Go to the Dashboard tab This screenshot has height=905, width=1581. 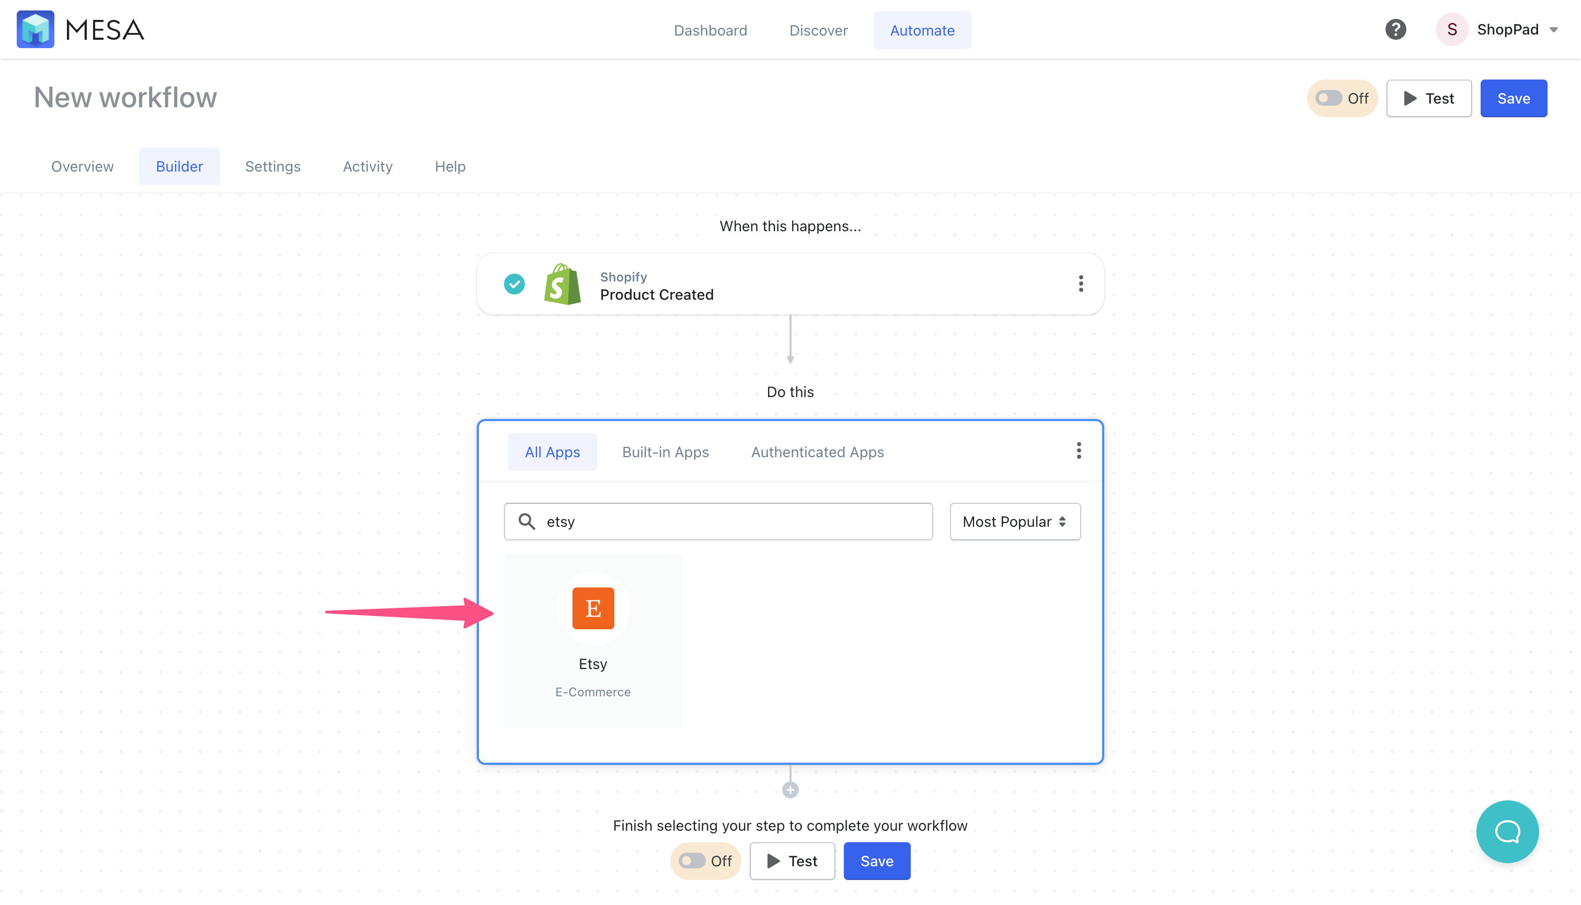pos(710,30)
